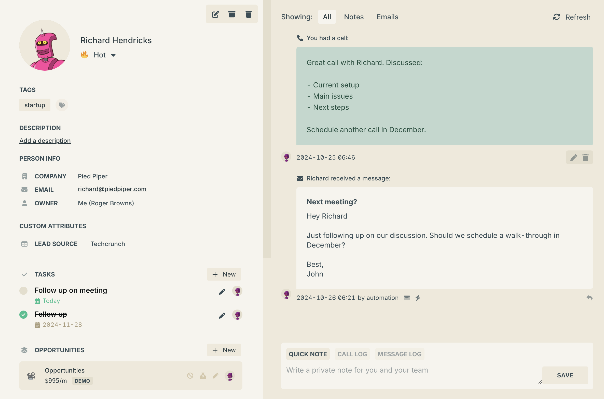The height and width of the screenshot is (399, 604).
Task: Open the MESSAGE LOG tab
Action: pyautogui.click(x=399, y=354)
